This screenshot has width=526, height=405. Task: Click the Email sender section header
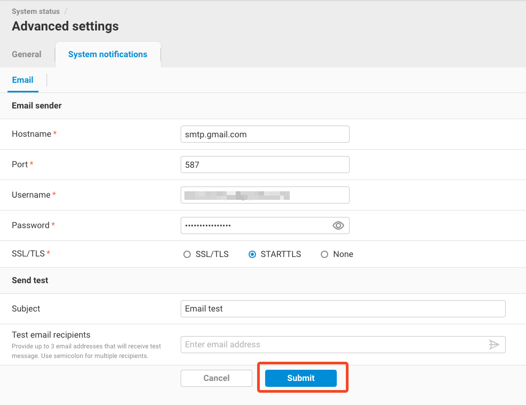click(37, 106)
